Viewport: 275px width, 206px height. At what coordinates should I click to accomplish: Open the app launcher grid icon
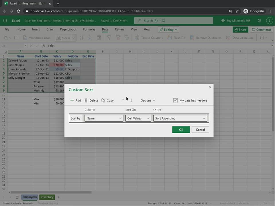tap(5, 21)
